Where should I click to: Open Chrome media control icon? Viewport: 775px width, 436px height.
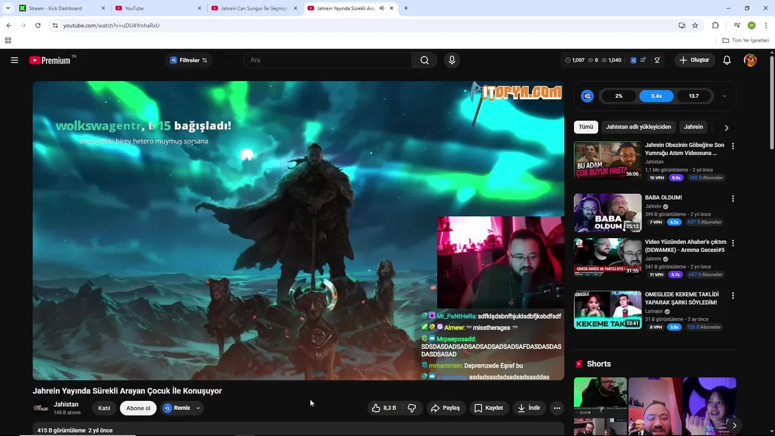pos(737,25)
